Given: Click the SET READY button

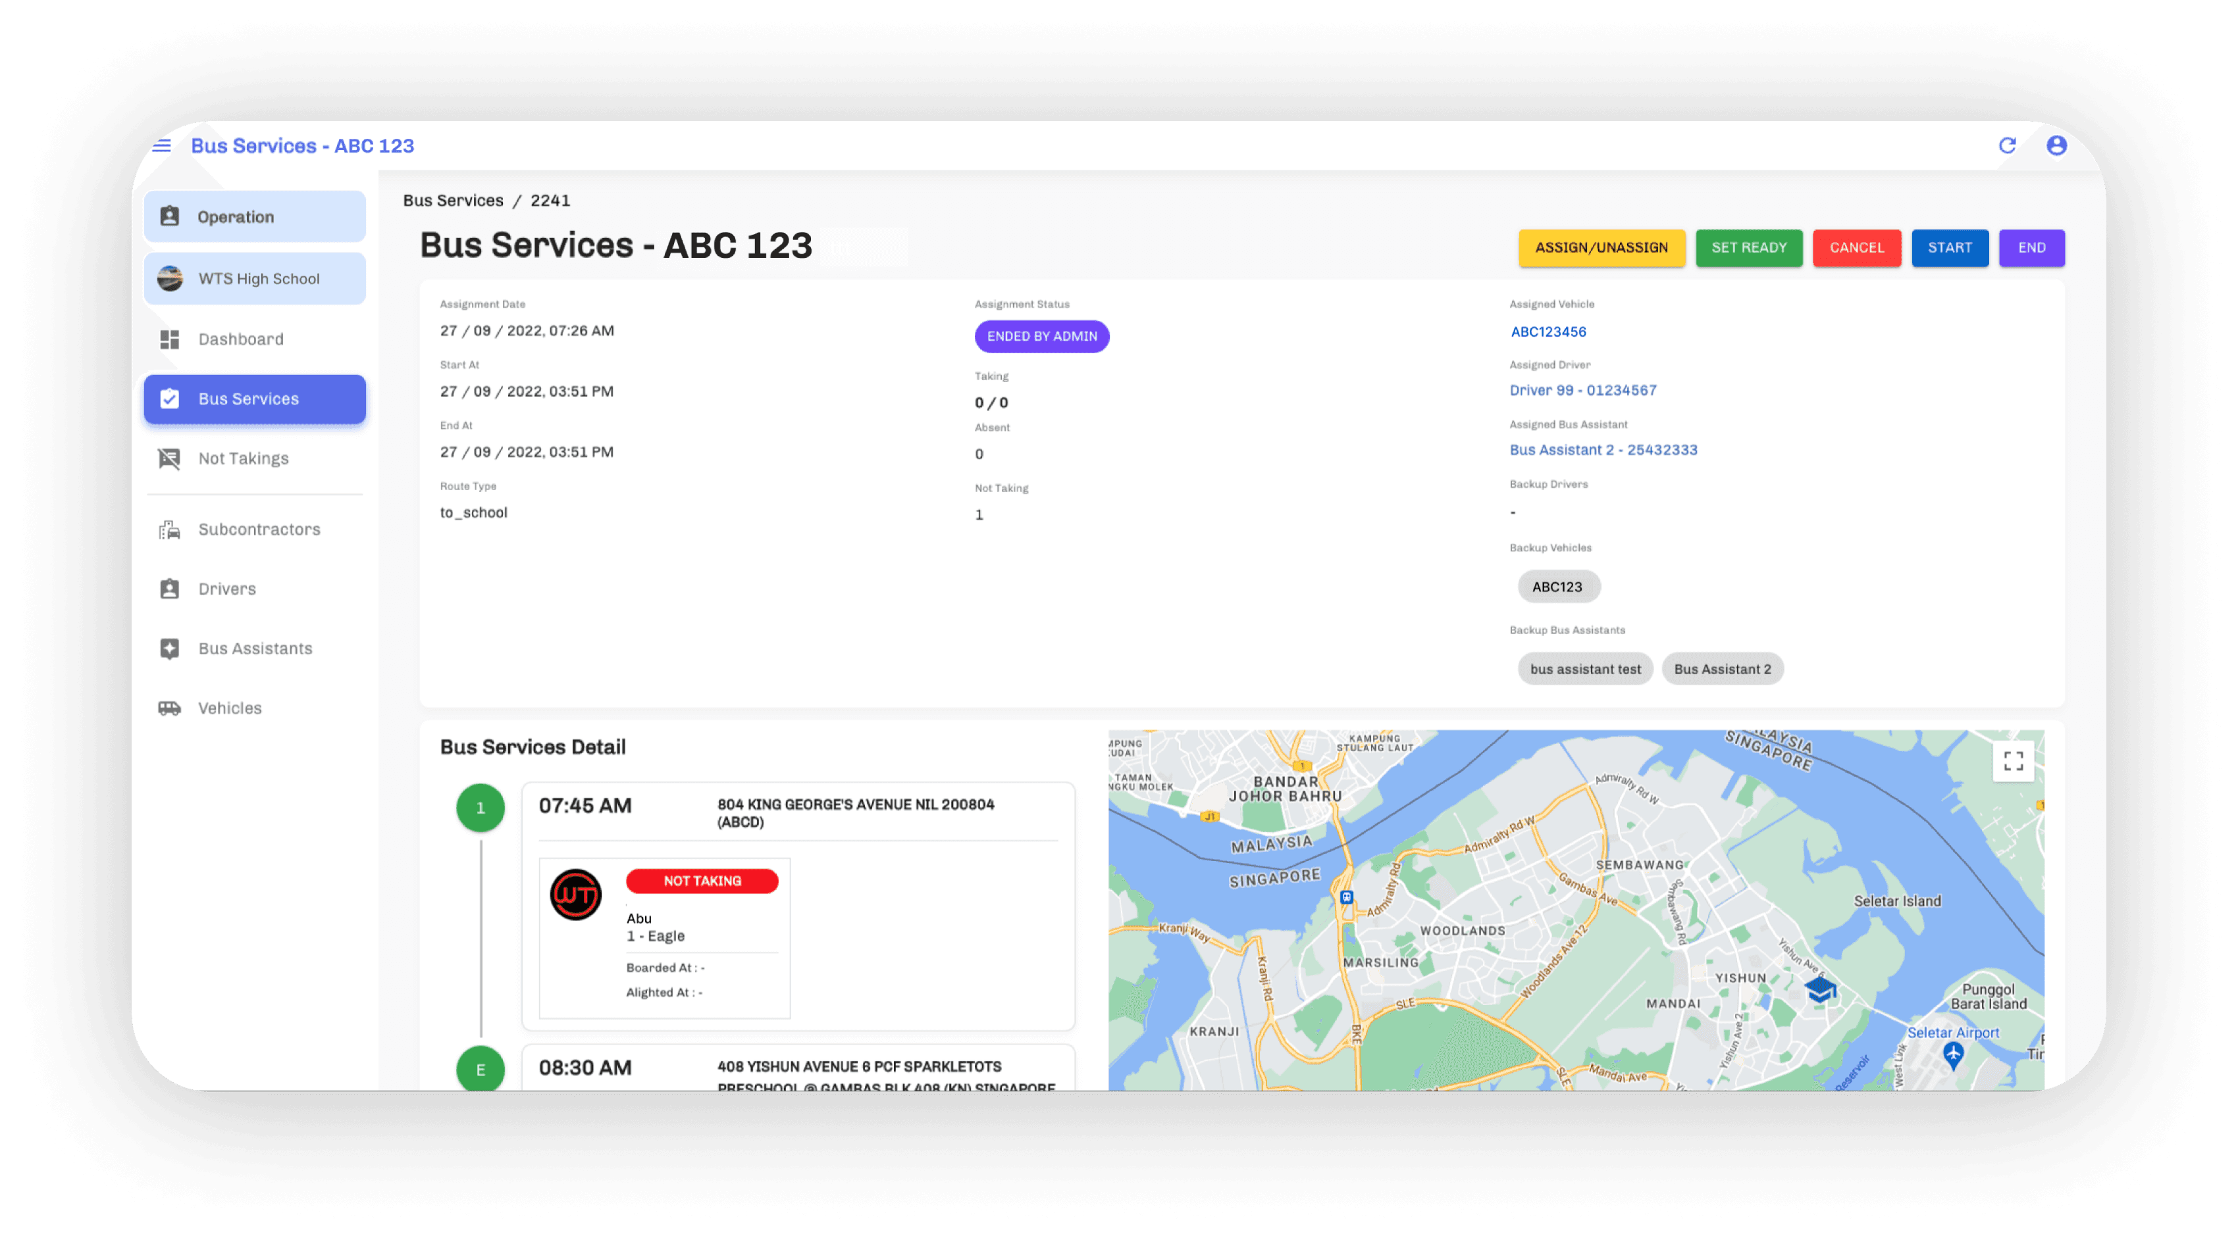Looking at the screenshot, I should tap(1749, 249).
